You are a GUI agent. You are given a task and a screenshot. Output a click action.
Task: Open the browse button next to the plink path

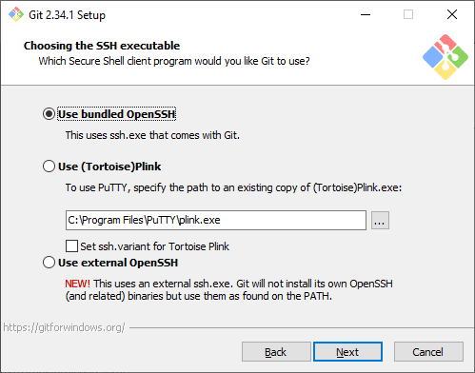point(380,220)
